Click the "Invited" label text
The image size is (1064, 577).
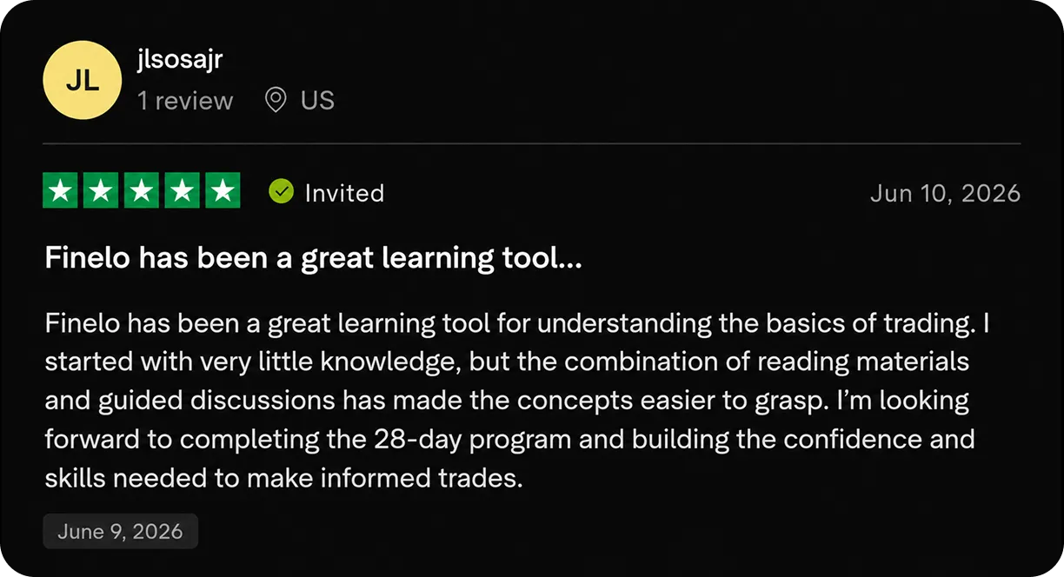[x=344, y=192]
